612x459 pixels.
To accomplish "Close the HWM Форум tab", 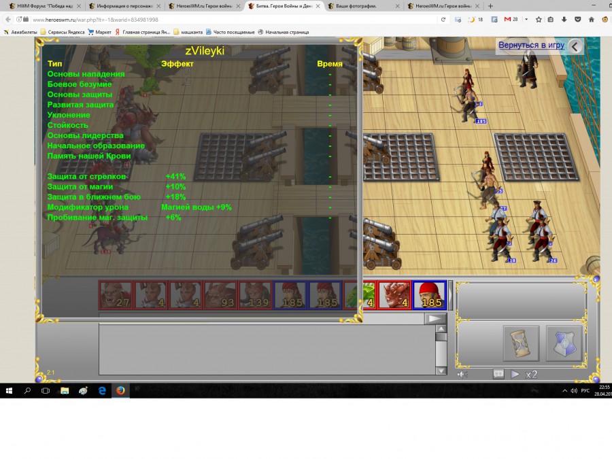I will [79, 6].
